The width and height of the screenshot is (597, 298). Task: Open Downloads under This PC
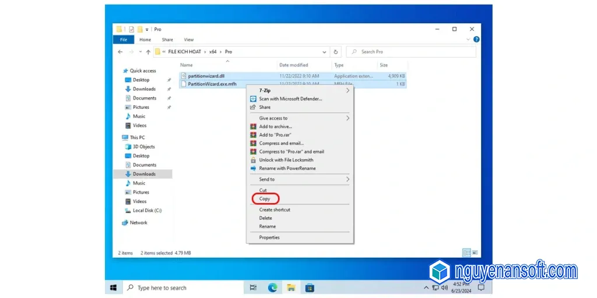[144, 174]
